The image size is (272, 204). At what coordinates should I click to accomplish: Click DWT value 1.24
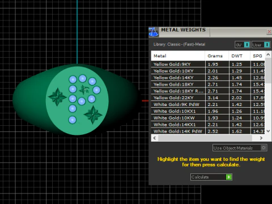237,118
